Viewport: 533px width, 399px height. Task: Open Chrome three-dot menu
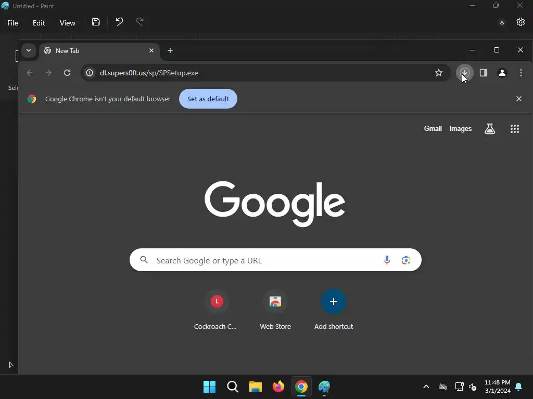coord(521,73)
